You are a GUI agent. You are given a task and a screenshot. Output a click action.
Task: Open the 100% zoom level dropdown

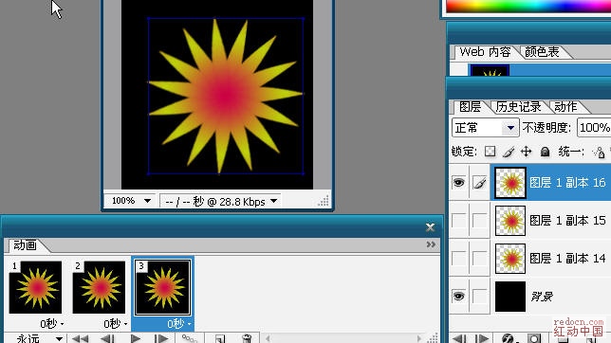tap(130, 201)
